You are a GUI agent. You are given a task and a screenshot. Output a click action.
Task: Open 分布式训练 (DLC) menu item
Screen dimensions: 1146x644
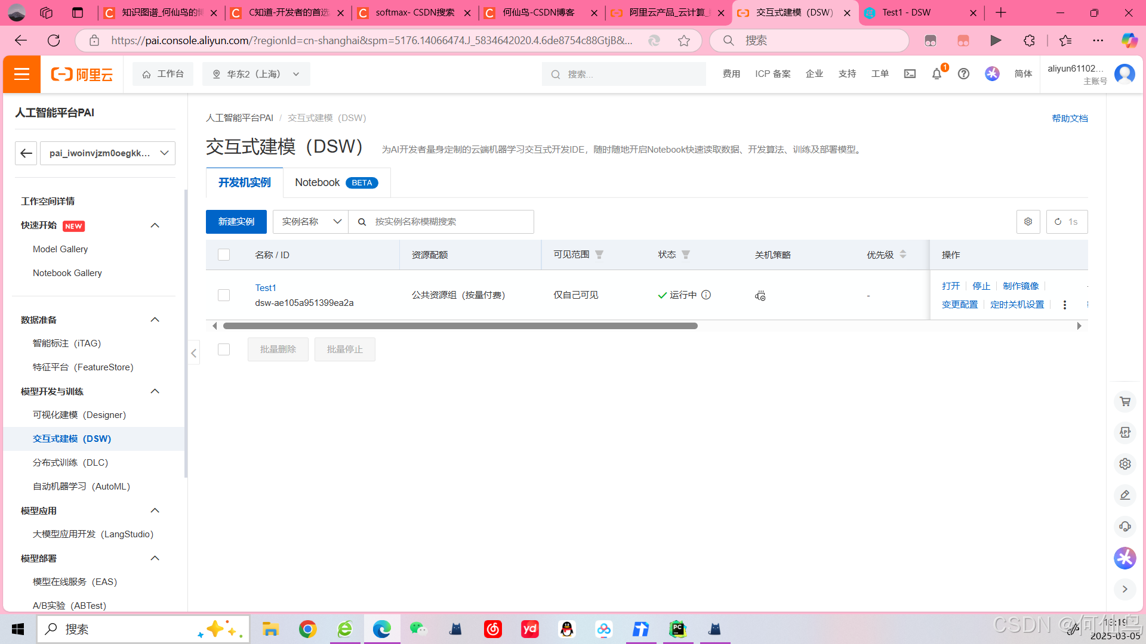tap(70, 463)
